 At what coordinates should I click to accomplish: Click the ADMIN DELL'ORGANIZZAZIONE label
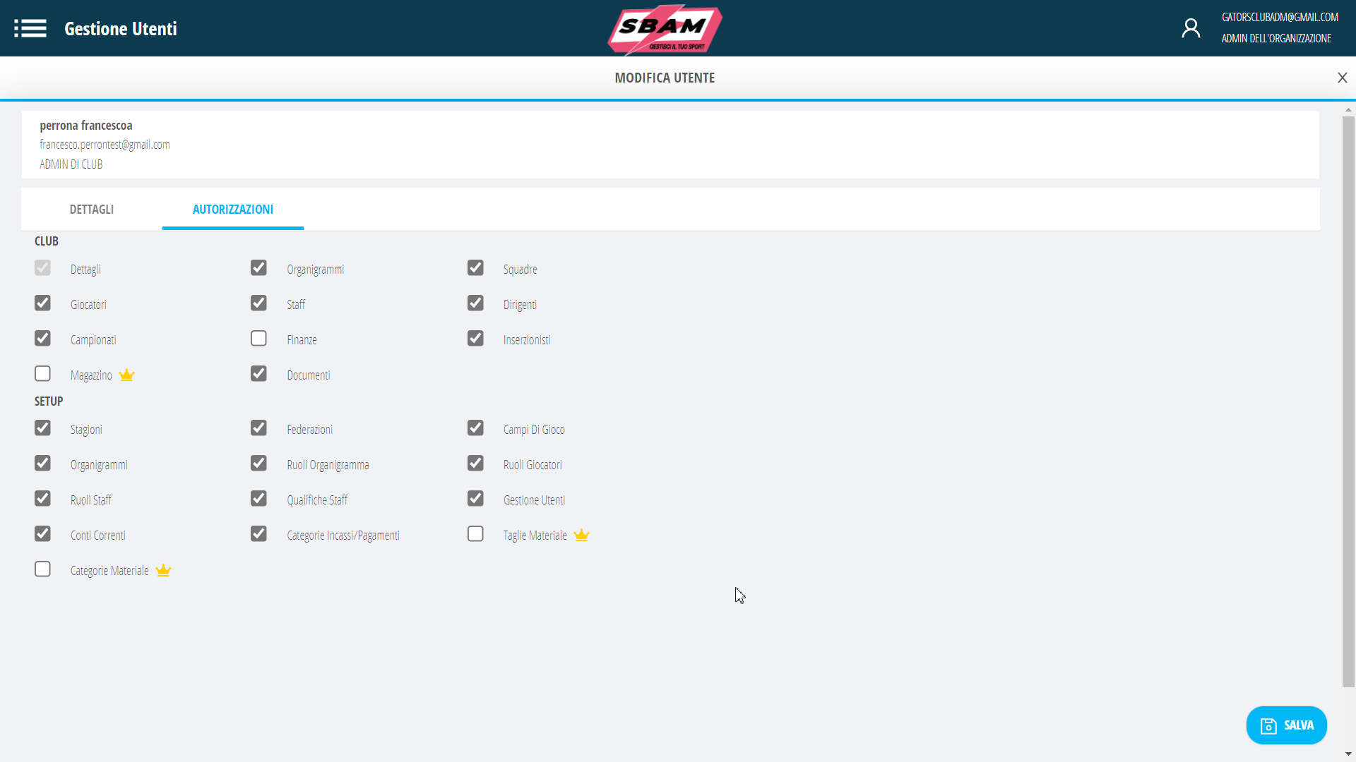1276,38
